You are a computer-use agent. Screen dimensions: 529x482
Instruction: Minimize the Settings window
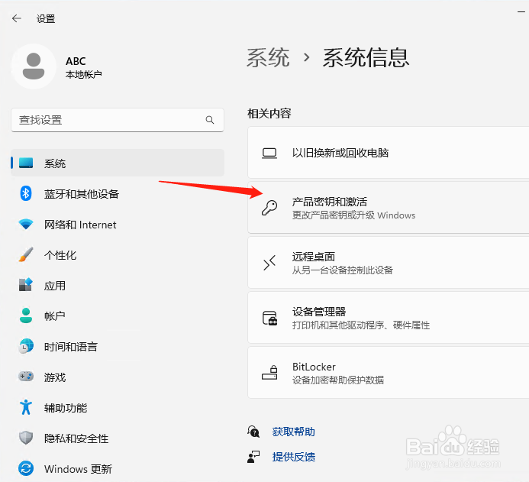(x=521, y=11)
